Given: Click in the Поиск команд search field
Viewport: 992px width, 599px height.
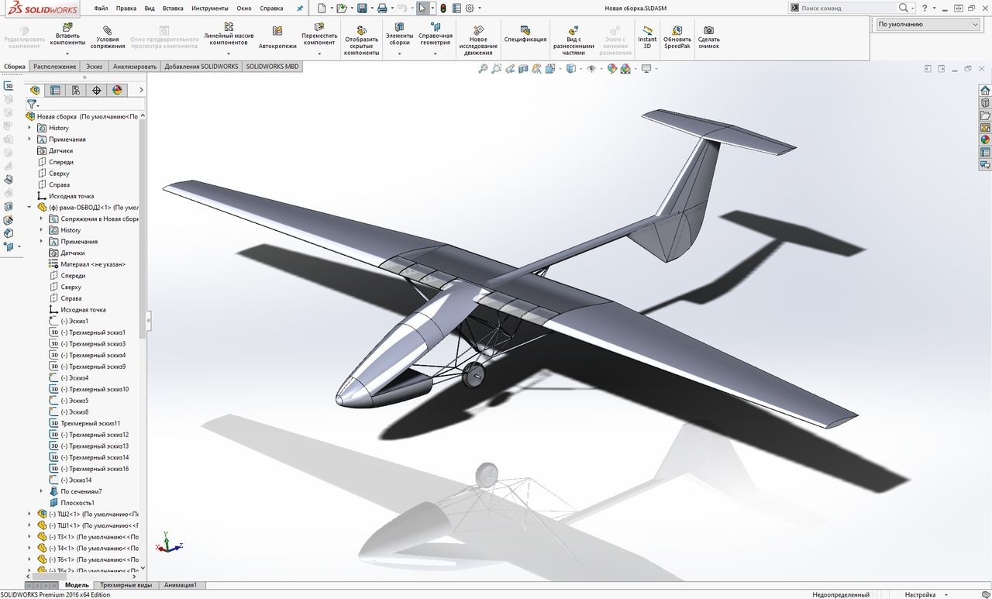Looking at the screenshot, I should [847, 9].
